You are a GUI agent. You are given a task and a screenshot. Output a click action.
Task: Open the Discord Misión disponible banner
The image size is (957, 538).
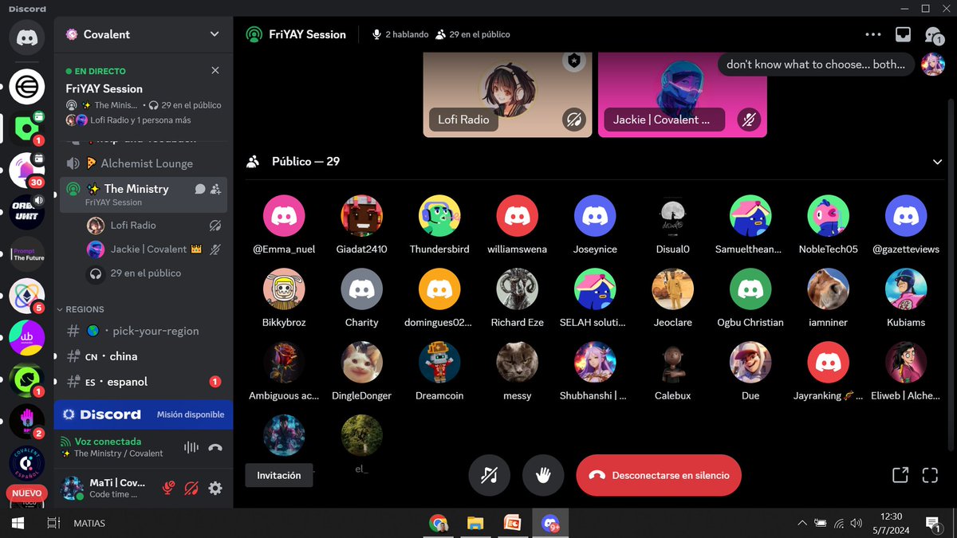[x=144, y=414]
